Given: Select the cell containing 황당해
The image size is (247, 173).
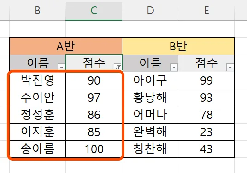Looking at the screenshot, I should 150,98.
